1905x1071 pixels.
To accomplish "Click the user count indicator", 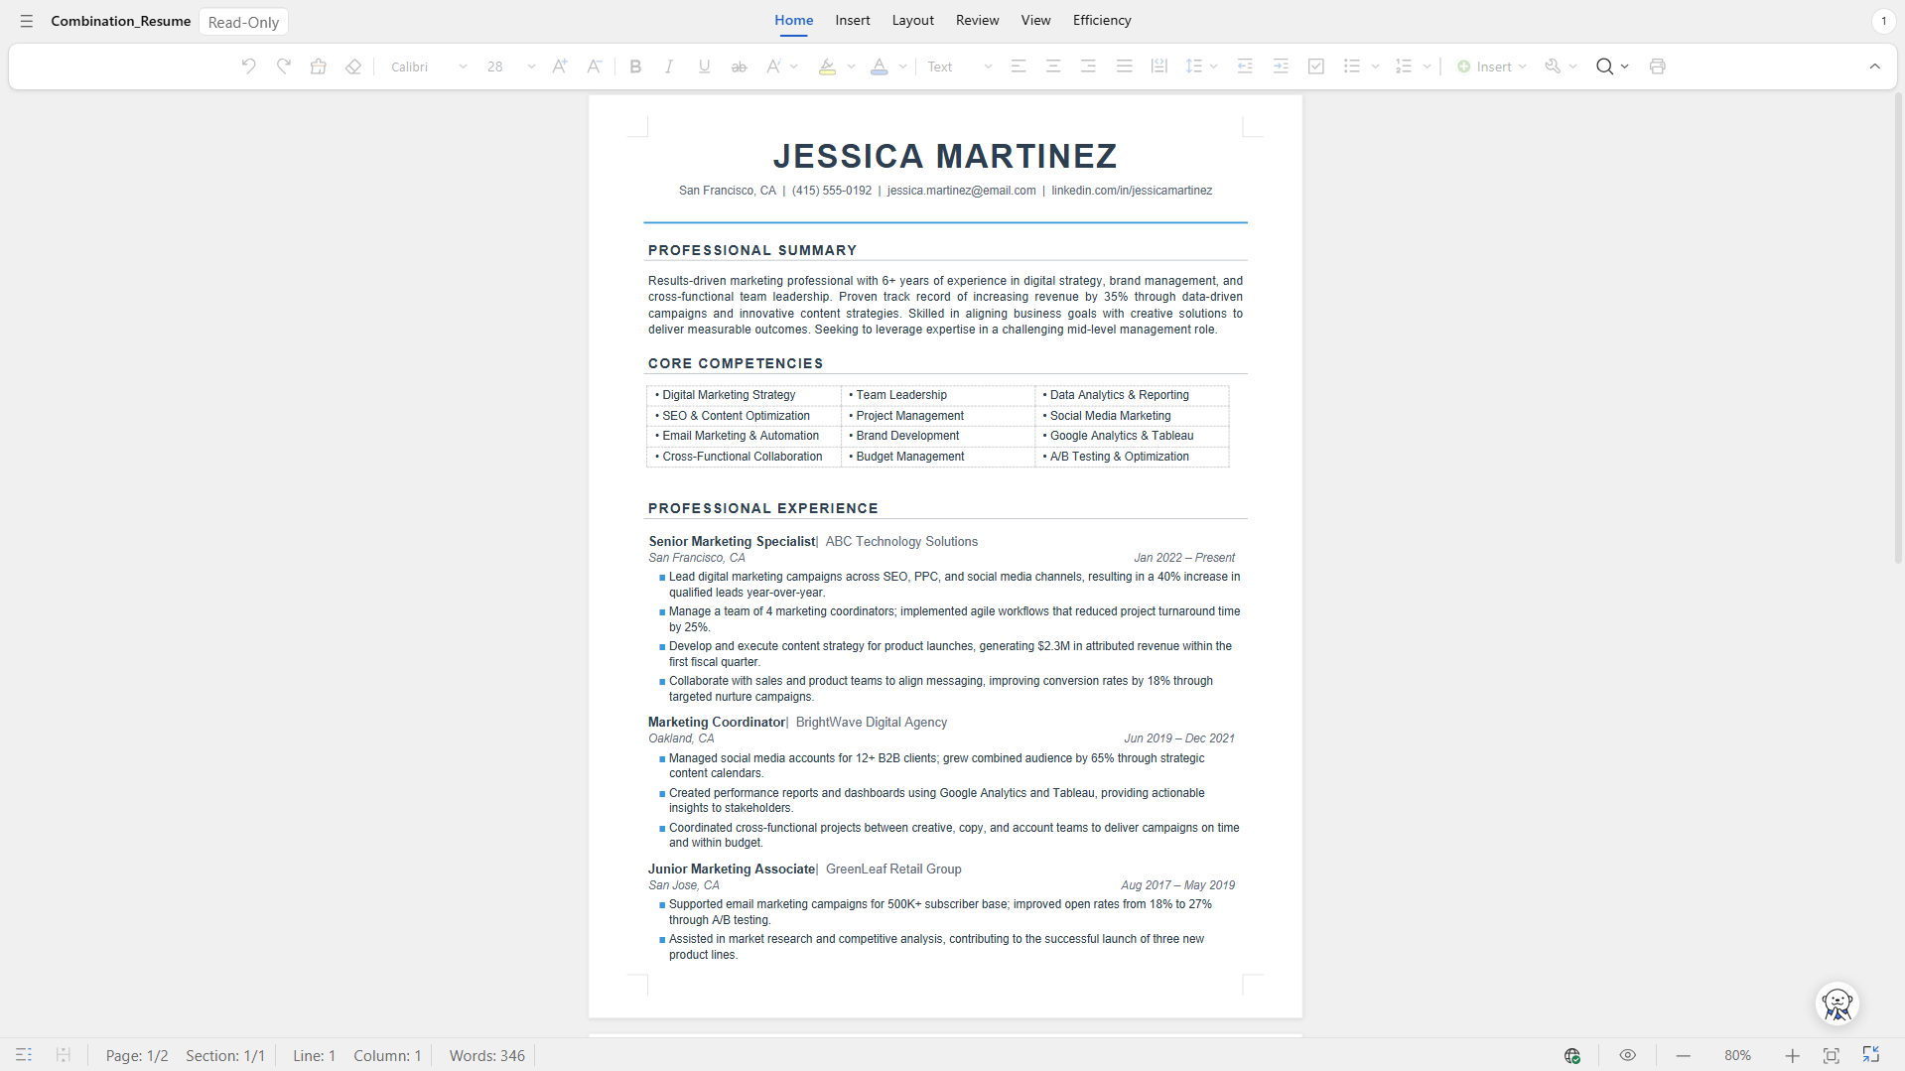I will [x=1883, y=21].
